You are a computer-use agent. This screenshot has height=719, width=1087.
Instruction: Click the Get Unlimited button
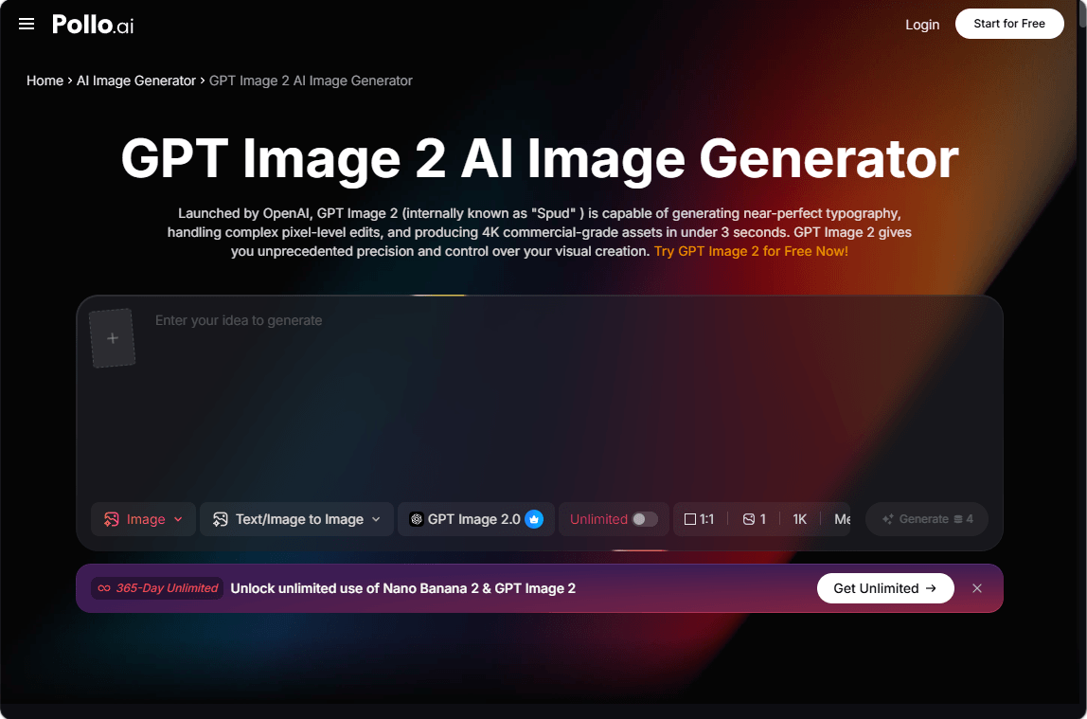[885, 588]
